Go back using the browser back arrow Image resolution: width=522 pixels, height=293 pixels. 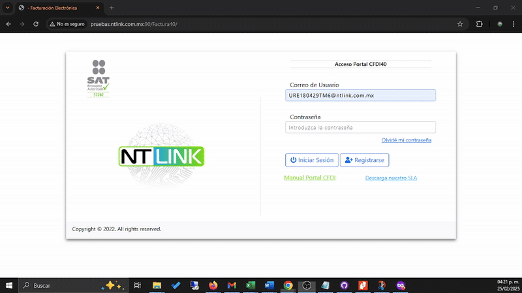coord(8,24)
